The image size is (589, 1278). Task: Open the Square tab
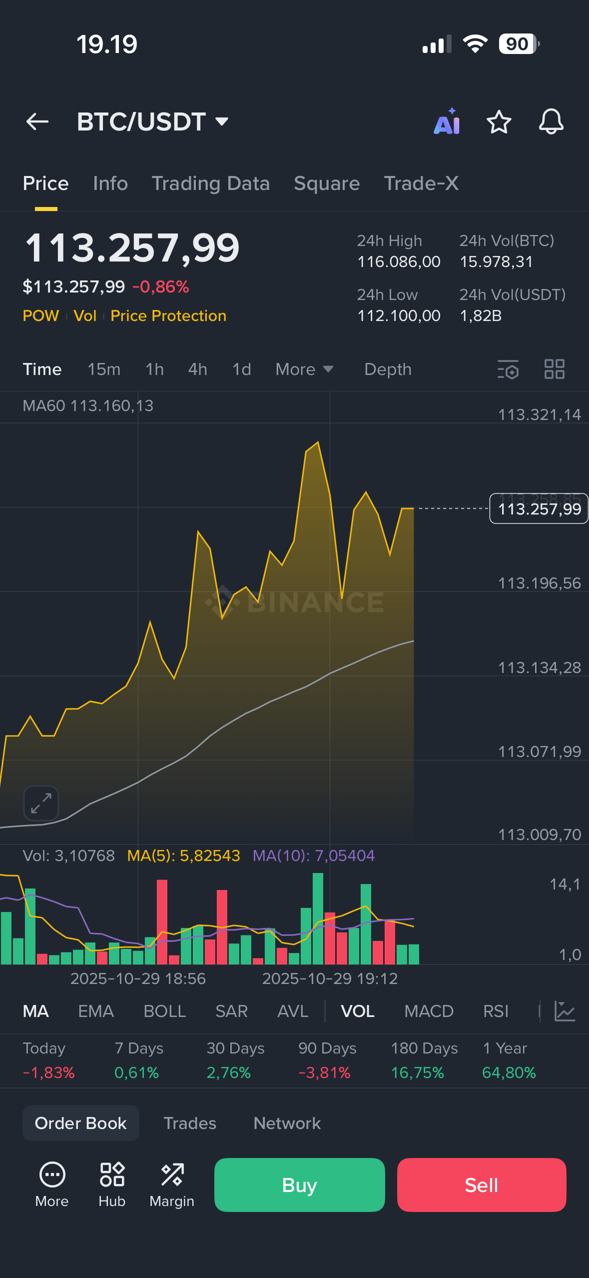click(327, 183)
